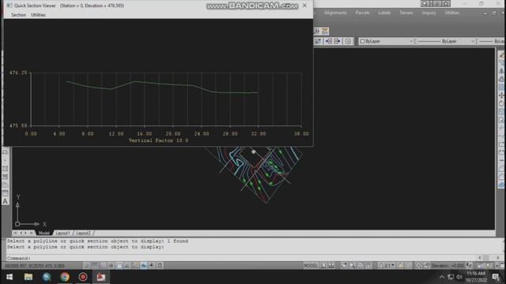This screenshot has width=506, height=284.
Task: Click the last layout tab navigation arrow
Action: [x=32, y=233]
